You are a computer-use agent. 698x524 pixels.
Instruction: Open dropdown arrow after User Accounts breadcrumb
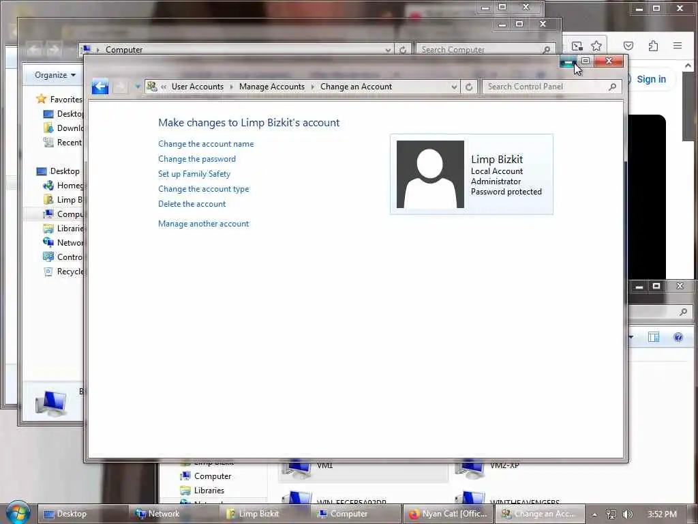point(232,87)
